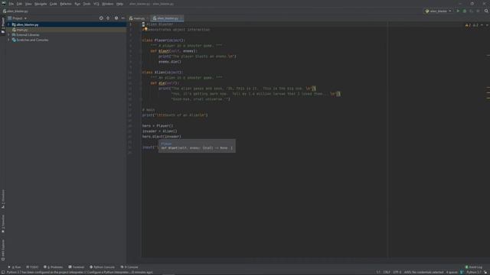The width and height of the screenshot is (490, 275).
Task: Expand the alien_blaster.py tree node arrow
Action: (x=8, y=24)
